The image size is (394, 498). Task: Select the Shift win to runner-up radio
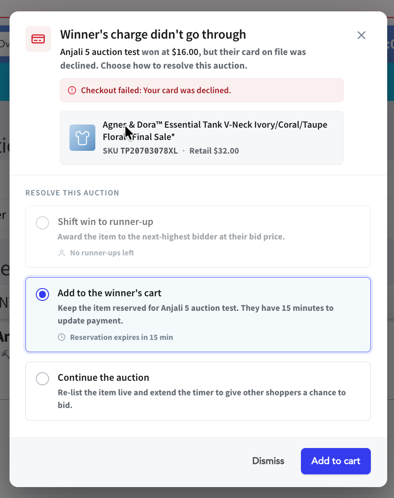[42, 223]
